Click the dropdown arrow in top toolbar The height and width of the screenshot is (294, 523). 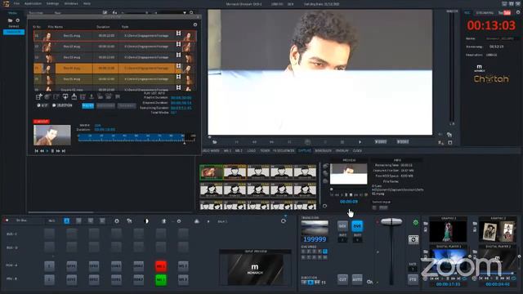click(x=185, y=13)
